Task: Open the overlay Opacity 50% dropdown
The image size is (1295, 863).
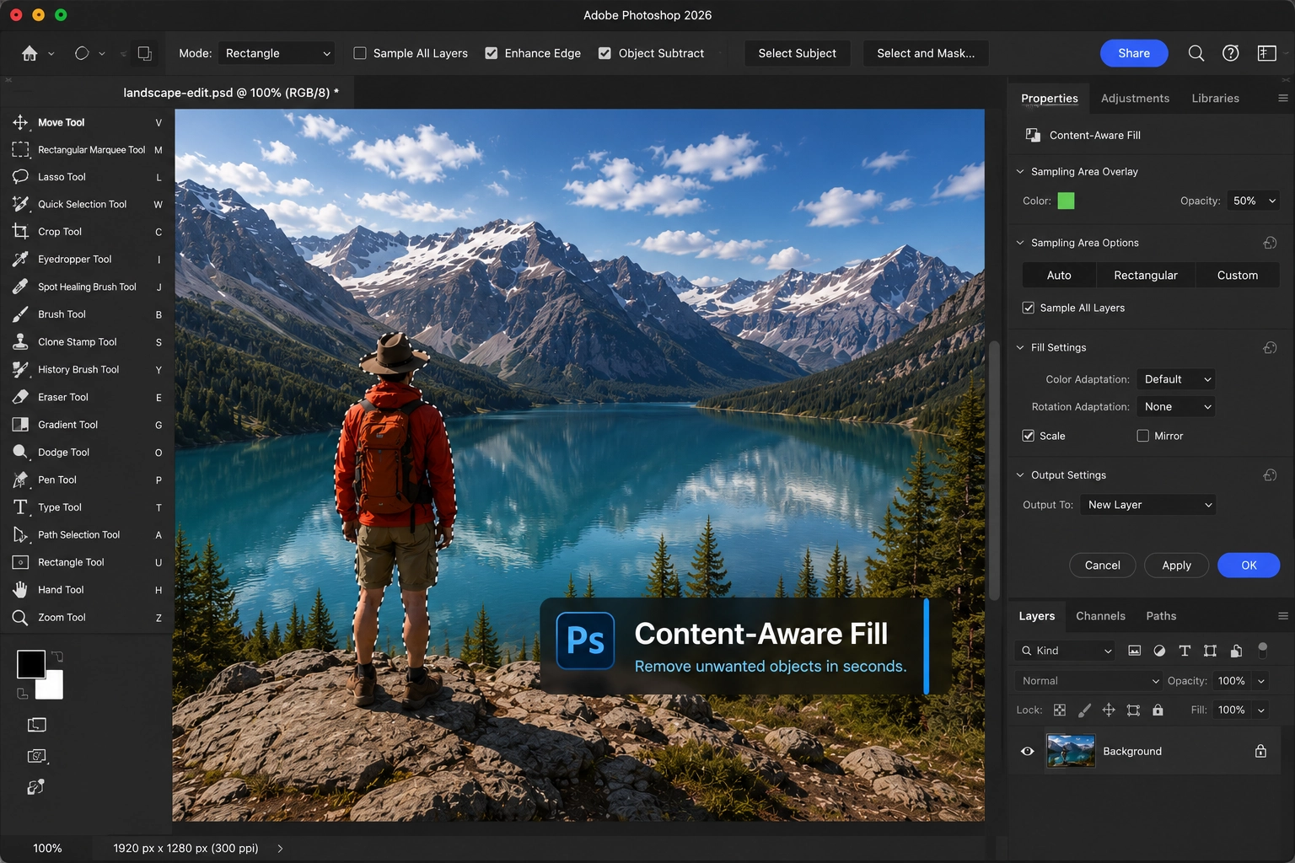Action: (1253, 201)
